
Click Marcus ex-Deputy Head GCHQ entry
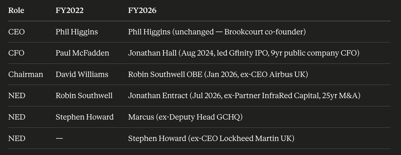tap(185, 117)
